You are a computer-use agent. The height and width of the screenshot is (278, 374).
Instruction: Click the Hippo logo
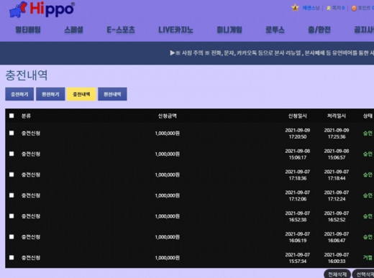(42, 9)
